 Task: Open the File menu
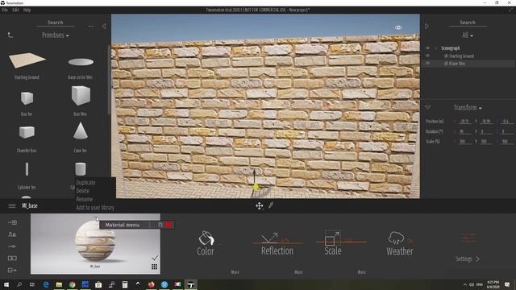point(5,10)
